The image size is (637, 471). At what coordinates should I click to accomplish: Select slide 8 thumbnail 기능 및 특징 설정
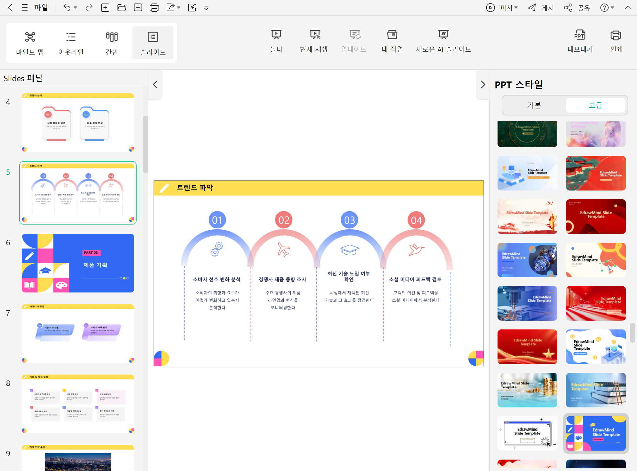coord(78,404)
